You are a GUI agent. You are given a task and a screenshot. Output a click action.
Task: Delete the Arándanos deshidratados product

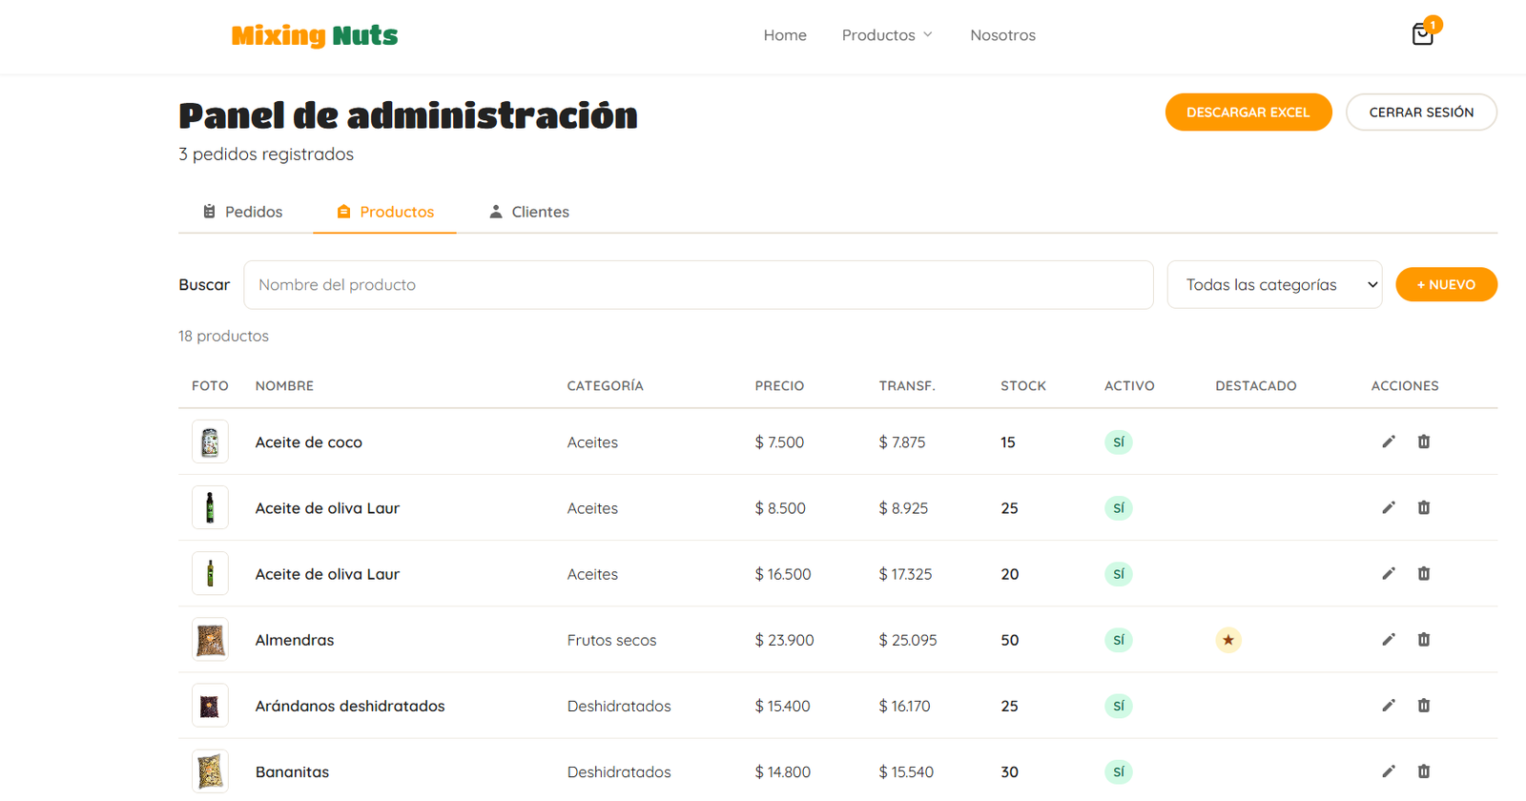1424,705
